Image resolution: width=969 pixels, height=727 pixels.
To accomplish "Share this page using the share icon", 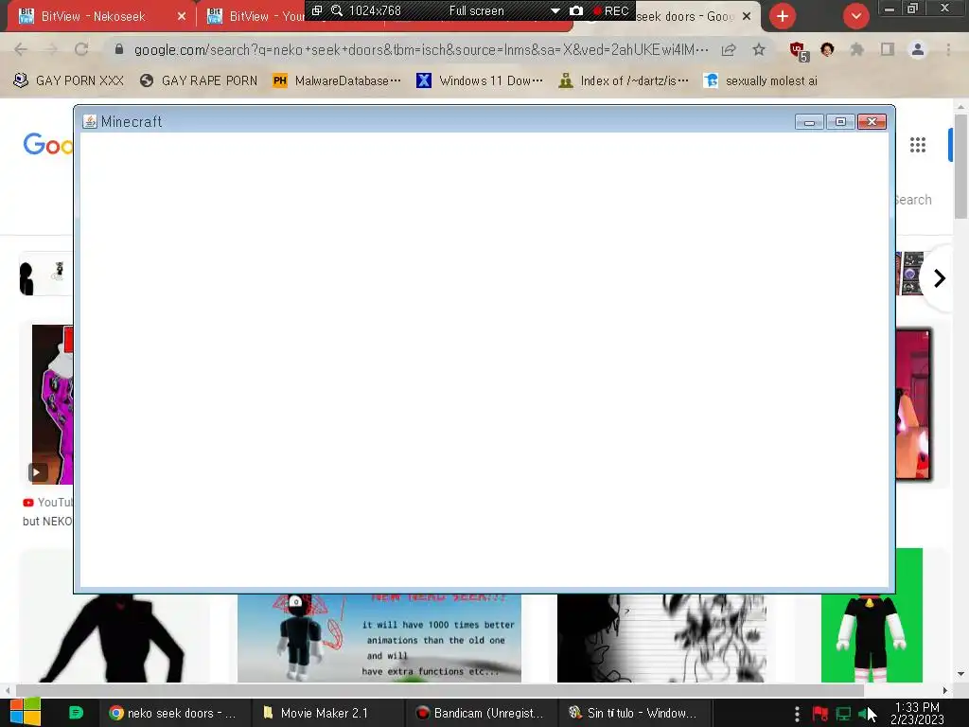I will (729, 49).
